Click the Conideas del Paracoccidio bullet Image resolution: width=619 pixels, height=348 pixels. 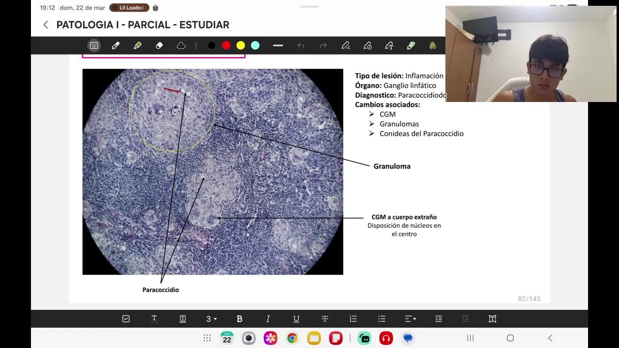421,133
